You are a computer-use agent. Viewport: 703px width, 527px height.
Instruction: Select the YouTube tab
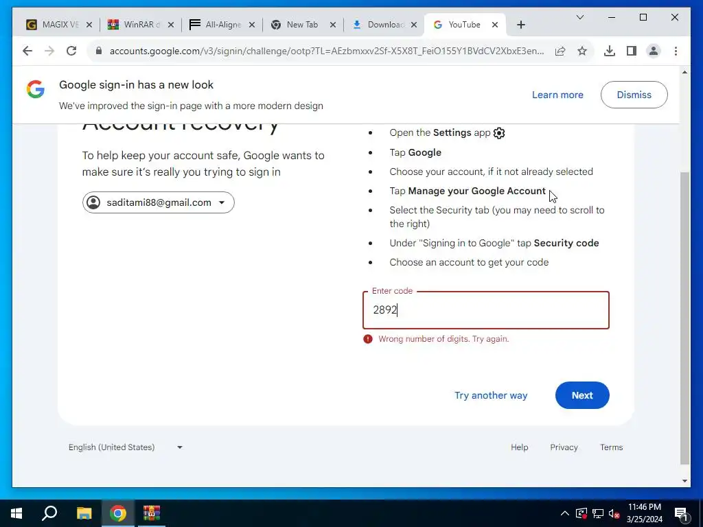coord(464,25)
